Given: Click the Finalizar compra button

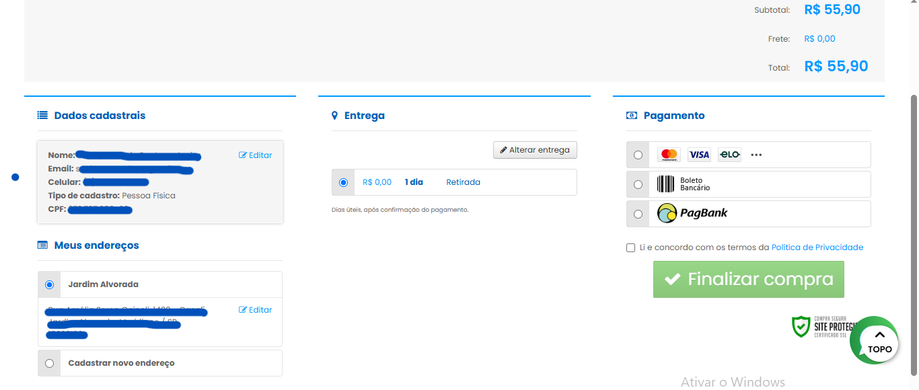Looking at the screenshot, I should pos(748,279).
